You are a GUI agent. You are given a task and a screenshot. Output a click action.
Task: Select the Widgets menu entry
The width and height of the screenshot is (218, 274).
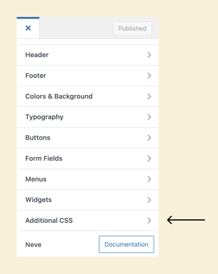click(x=80, y=200)
